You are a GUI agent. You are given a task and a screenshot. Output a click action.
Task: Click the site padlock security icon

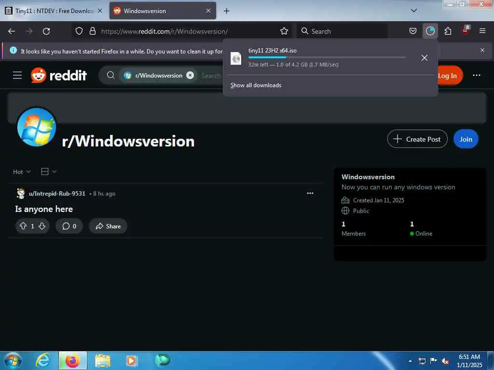point(92,31)
